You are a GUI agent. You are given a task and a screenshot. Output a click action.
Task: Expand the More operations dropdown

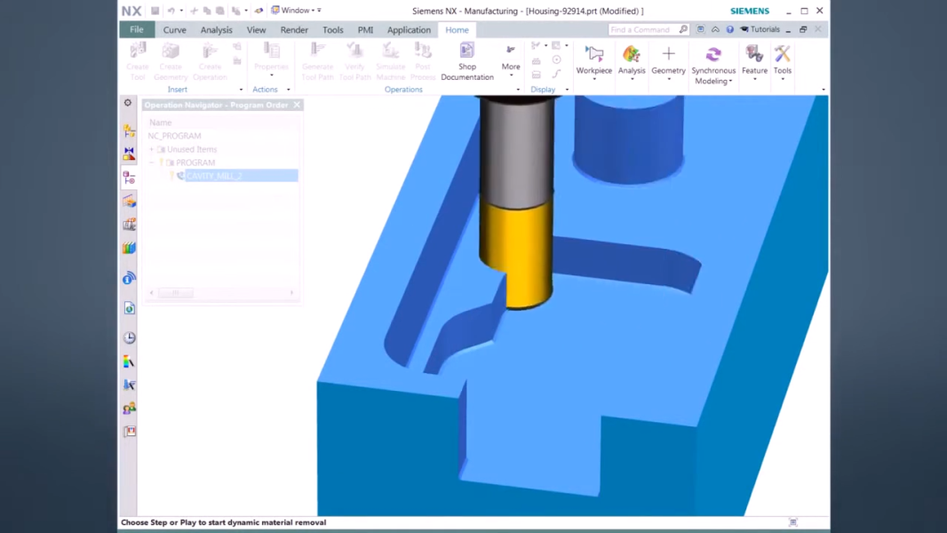tap(510, 61)
